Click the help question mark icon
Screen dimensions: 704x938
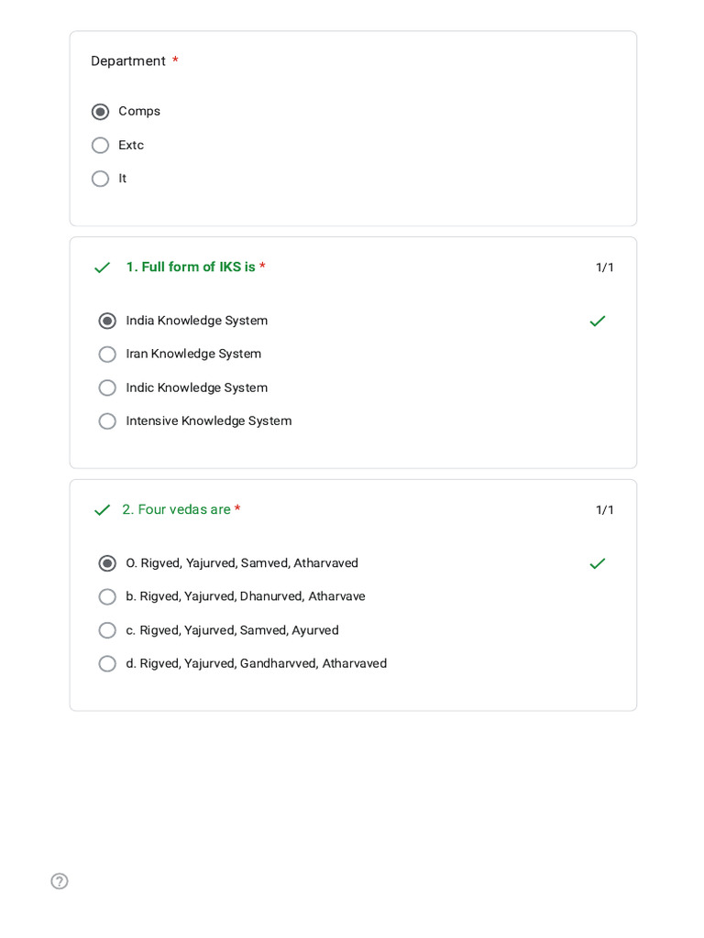pyautogui.click(x=60, y=881)
